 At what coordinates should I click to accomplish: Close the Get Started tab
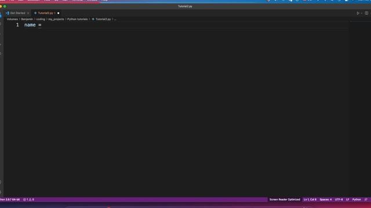[28, 13]
